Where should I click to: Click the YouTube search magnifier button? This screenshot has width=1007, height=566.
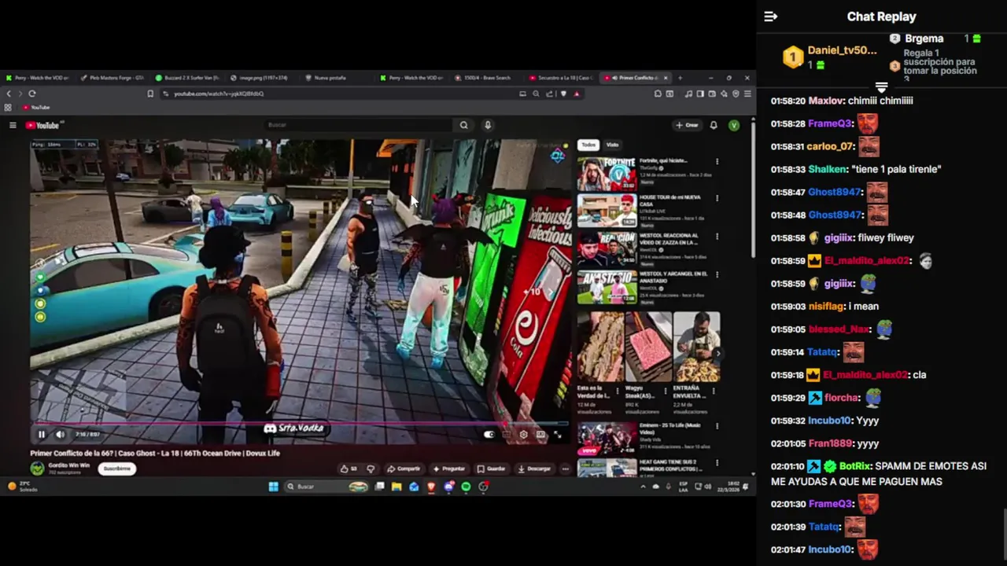click(464, 125)
